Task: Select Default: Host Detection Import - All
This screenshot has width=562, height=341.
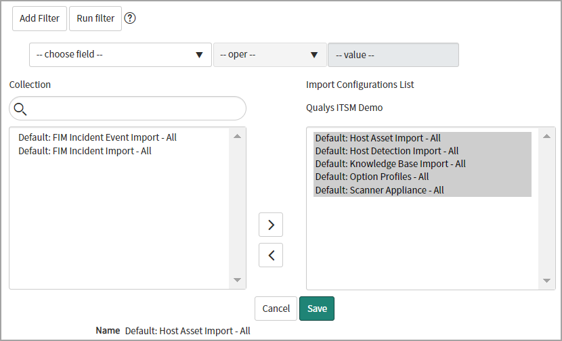Action: (423, 151)
